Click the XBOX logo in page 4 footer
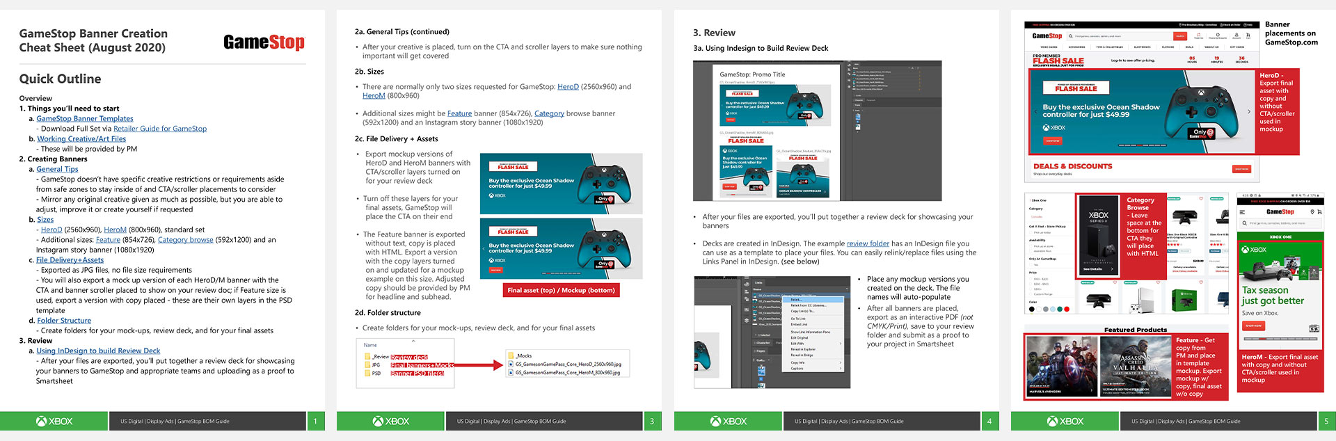 coord(729,421)
